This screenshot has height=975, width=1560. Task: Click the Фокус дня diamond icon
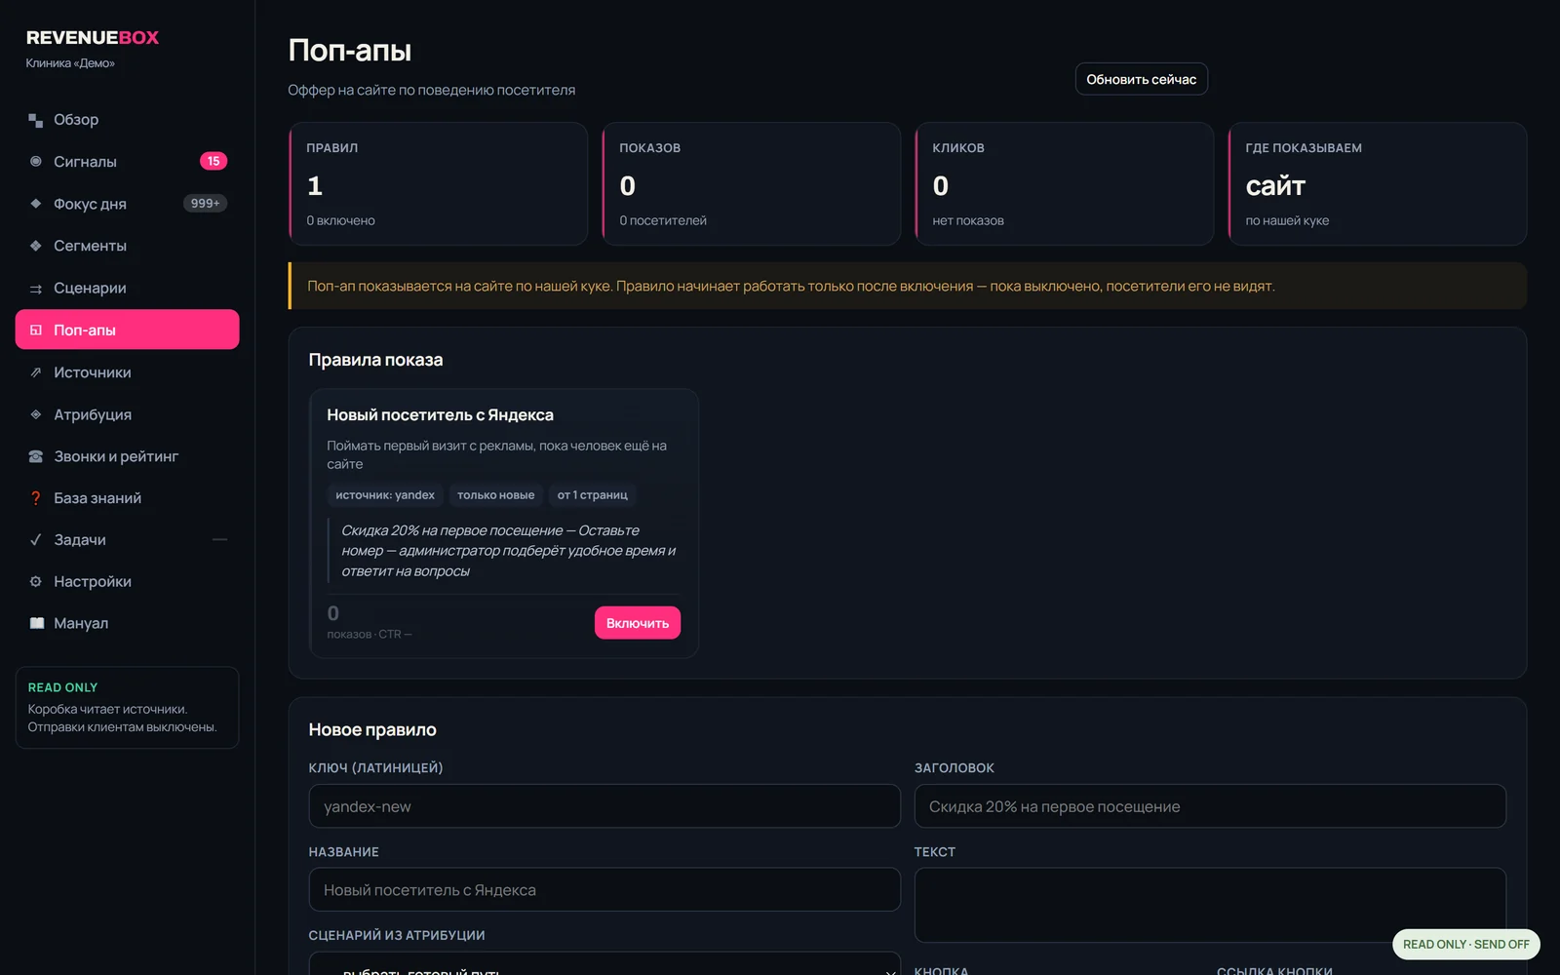tap(36, 204)
